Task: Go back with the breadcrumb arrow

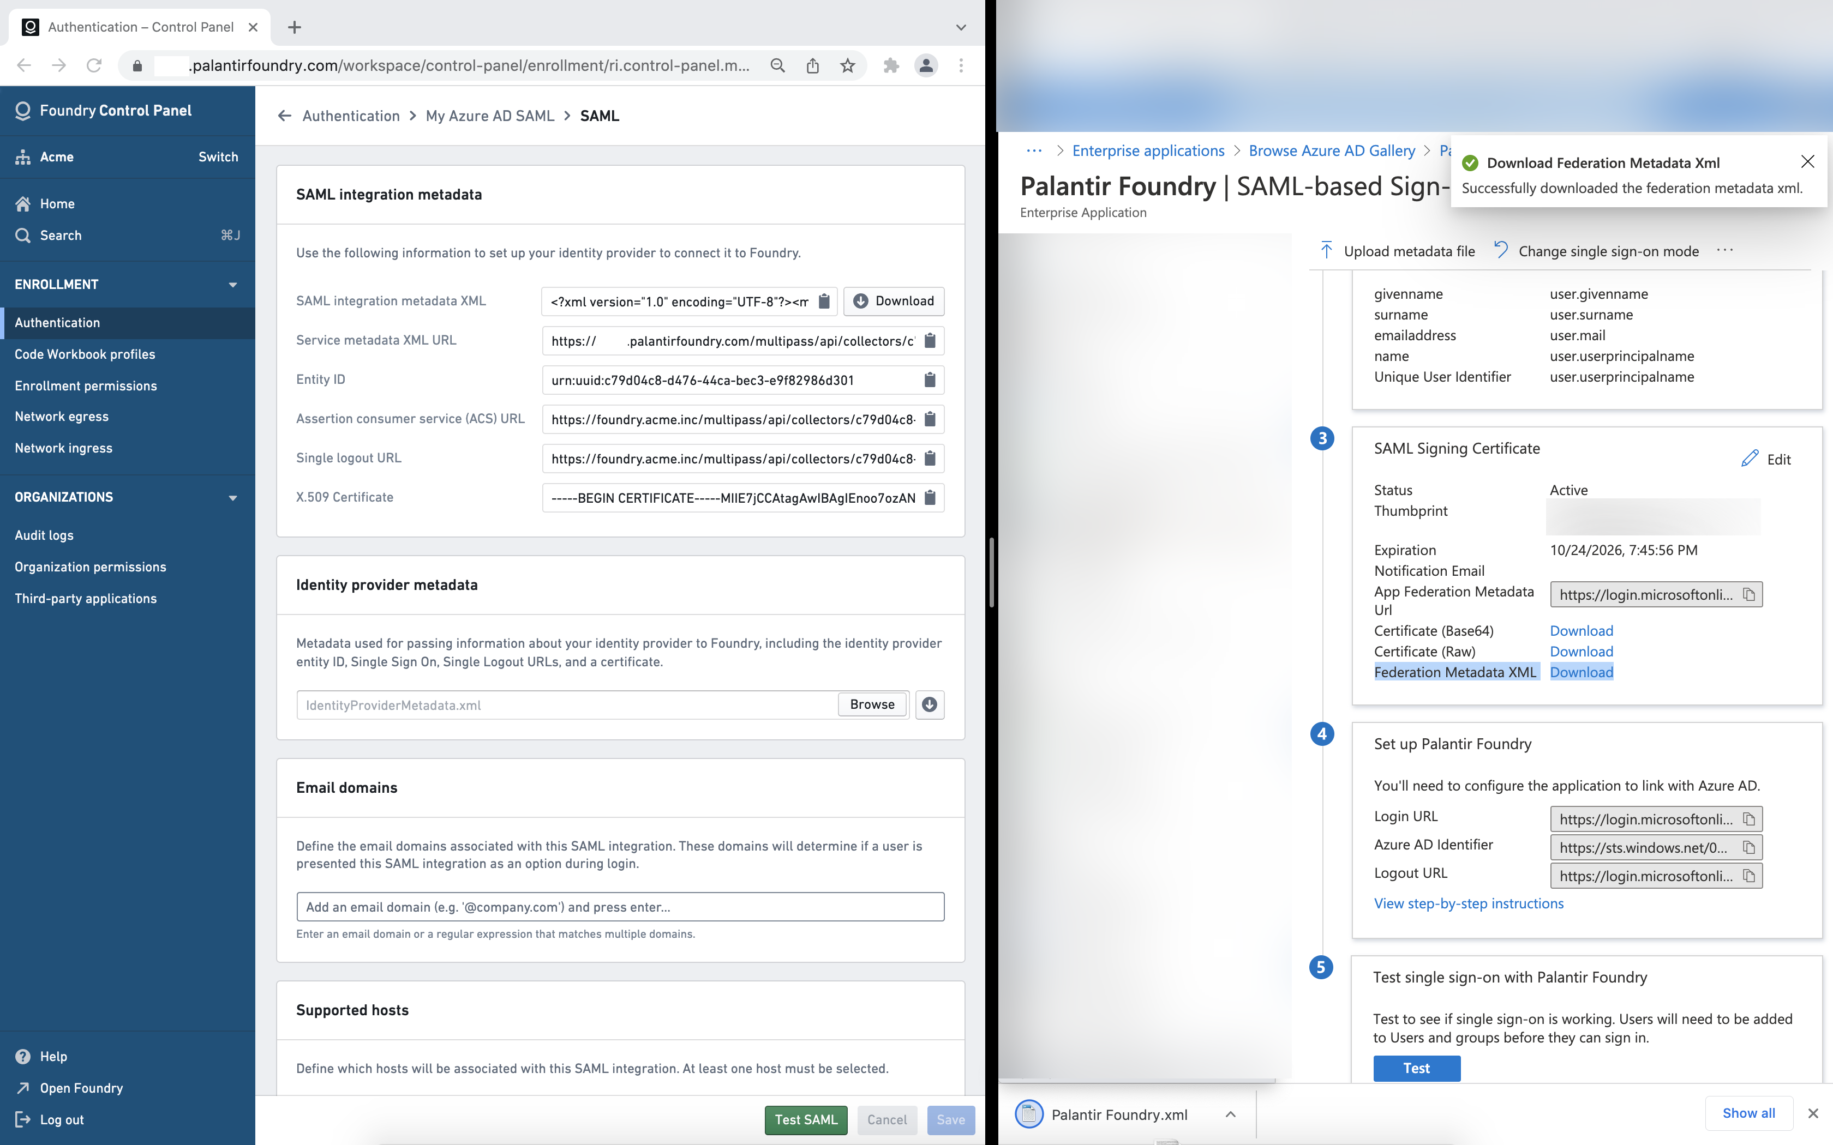Action: (x=285, y=116)
